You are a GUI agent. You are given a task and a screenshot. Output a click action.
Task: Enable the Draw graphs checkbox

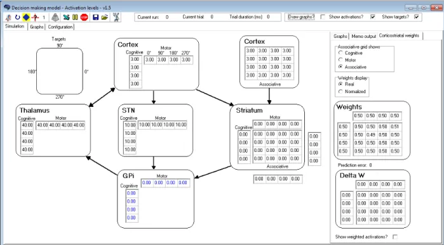click(x=323, y=17)
